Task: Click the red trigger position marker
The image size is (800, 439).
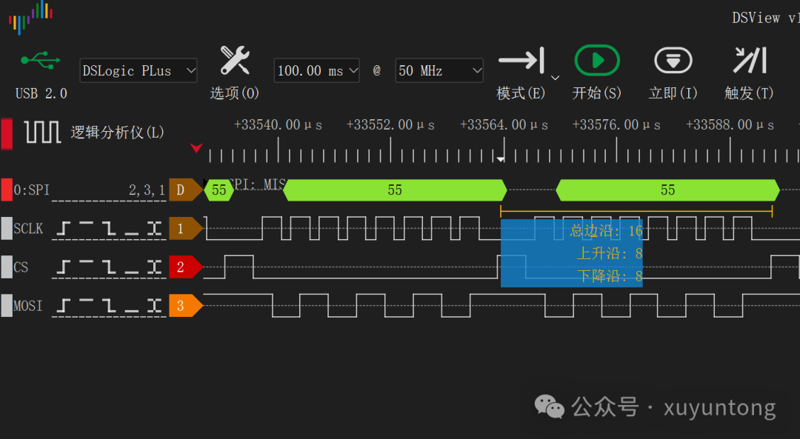Action: click(x=196, y=148)
